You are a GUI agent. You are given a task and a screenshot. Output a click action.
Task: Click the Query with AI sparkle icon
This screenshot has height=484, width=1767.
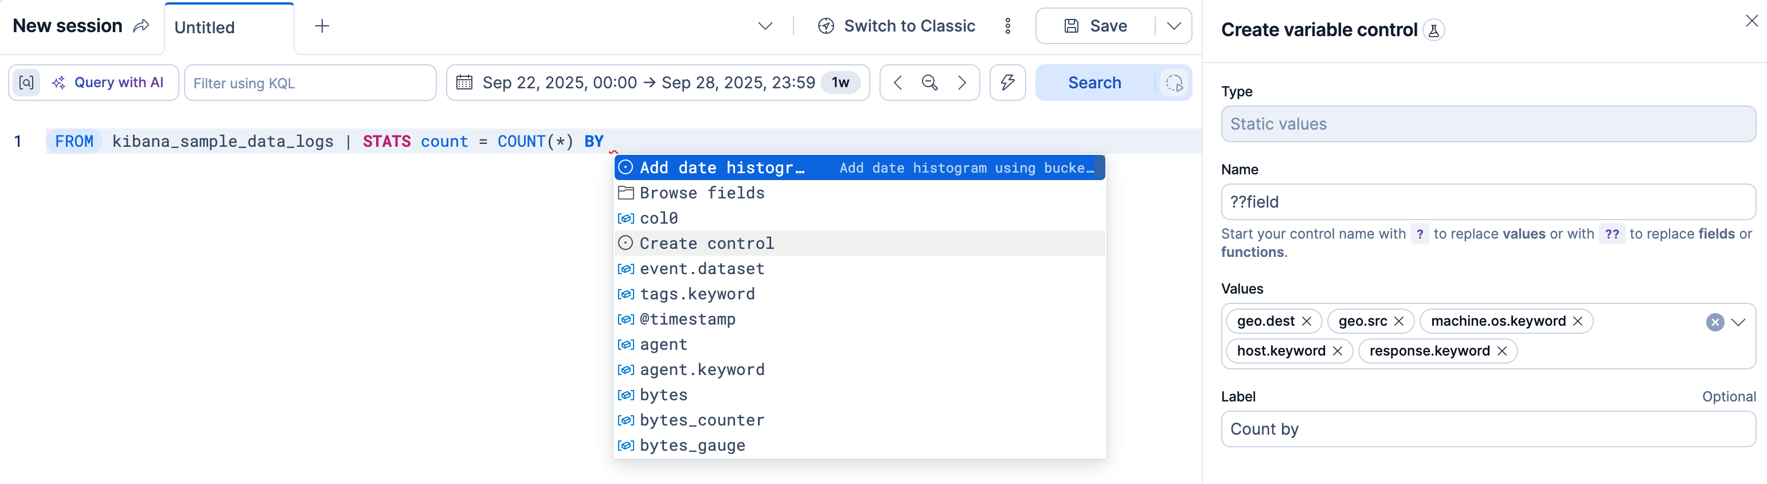[59, 83]
